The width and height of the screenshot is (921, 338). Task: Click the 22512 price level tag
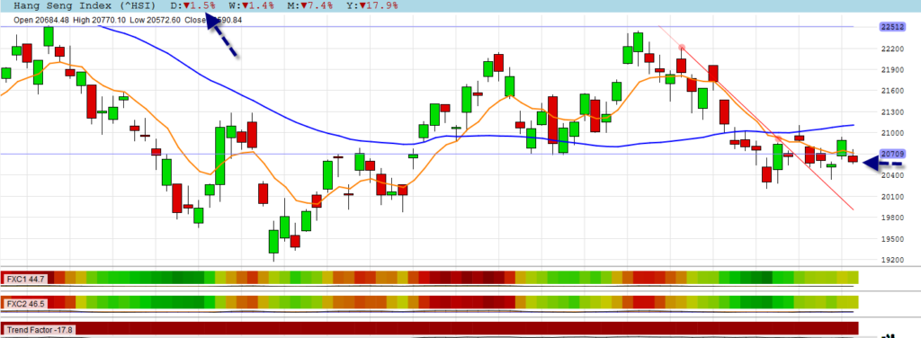pyautogui.click(x=891, y=26)
